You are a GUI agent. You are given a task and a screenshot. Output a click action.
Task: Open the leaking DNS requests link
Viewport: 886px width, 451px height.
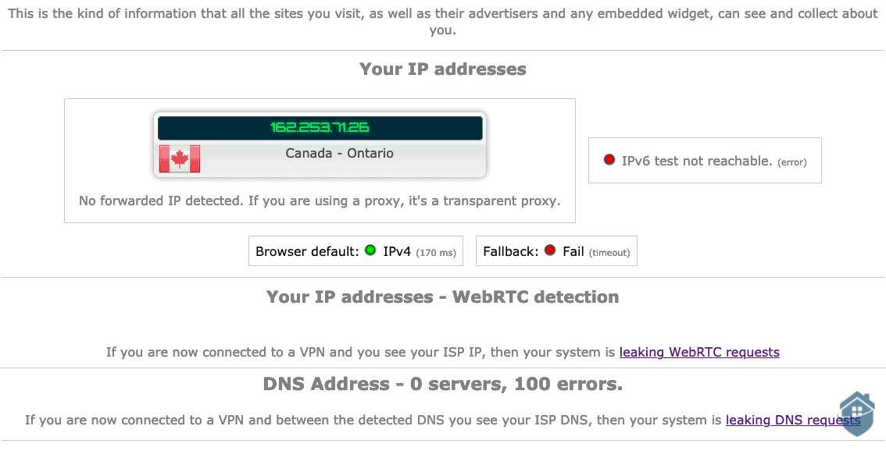pos(792,420)
